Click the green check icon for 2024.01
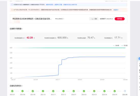 pyautogui.click(x=74, y=91)
